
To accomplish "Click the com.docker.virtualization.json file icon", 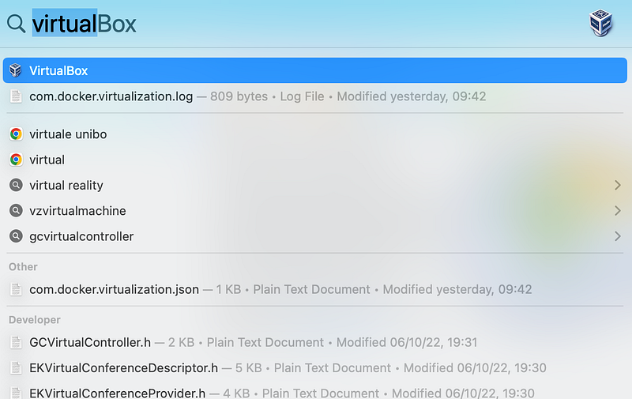I will [16, 289].
